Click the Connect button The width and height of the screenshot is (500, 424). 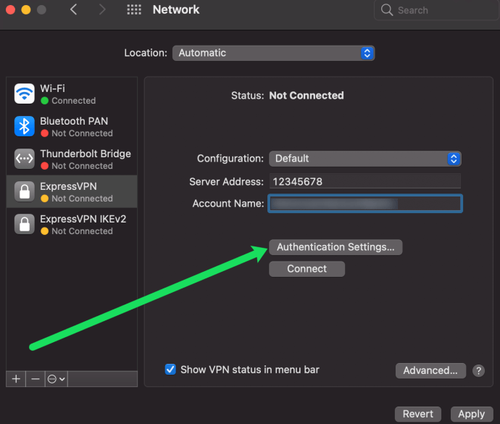(307, 269)
